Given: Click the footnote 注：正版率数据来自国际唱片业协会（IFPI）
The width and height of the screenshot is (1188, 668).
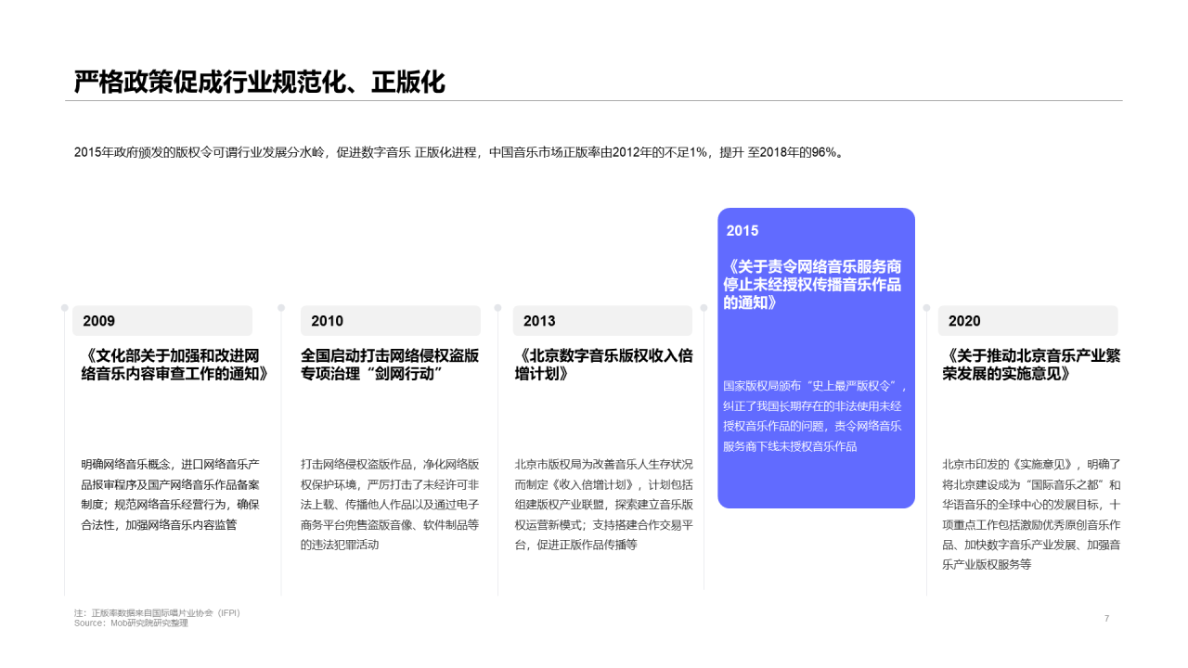Looking at the screenshot, I should click(x=157, y=613).
